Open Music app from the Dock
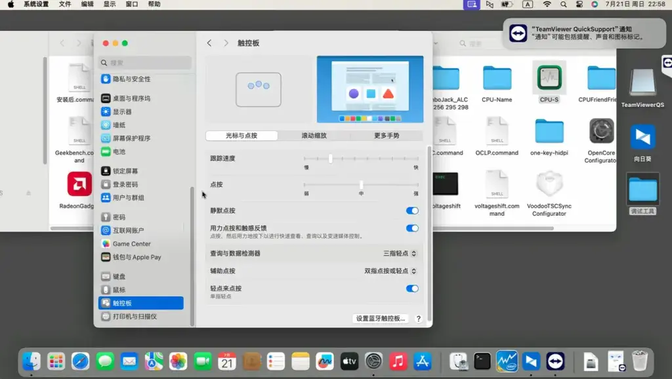Viewport: 672px width, 379px height. pyautogui.click(x=398, y=361)
